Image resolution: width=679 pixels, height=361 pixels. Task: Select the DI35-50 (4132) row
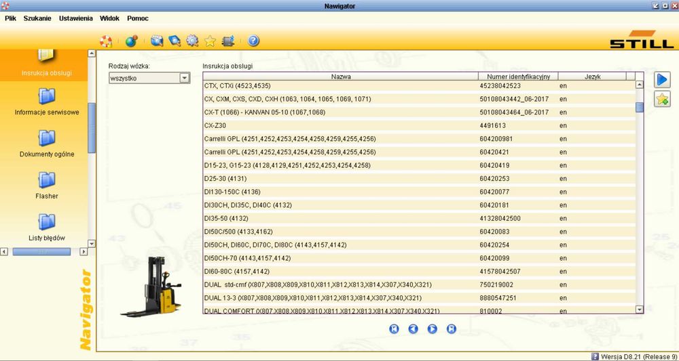click(x=419, y=219)
